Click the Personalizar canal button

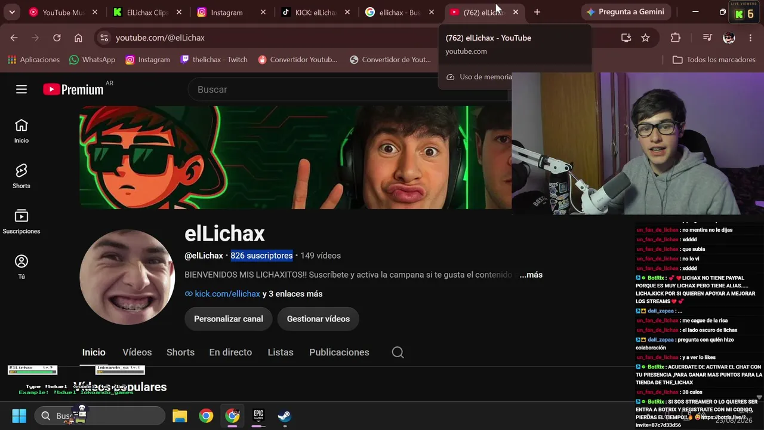pos(229,319)
